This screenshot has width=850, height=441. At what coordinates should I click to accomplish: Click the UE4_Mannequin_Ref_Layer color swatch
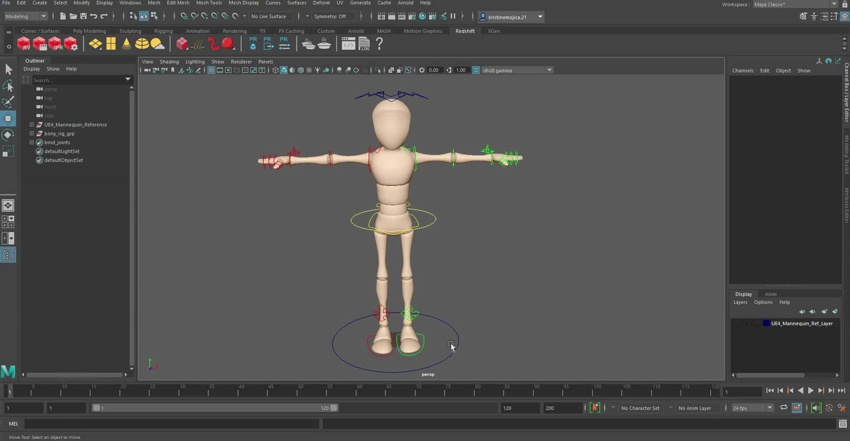click(766, 323)
